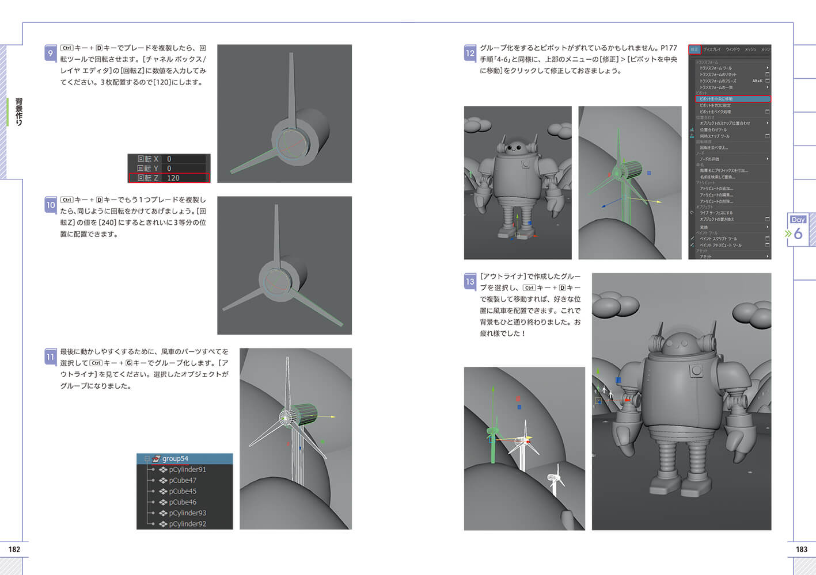816x575 pixels.
Task: Open option box for ピボットをベイク処理
Action: point(767,112)
